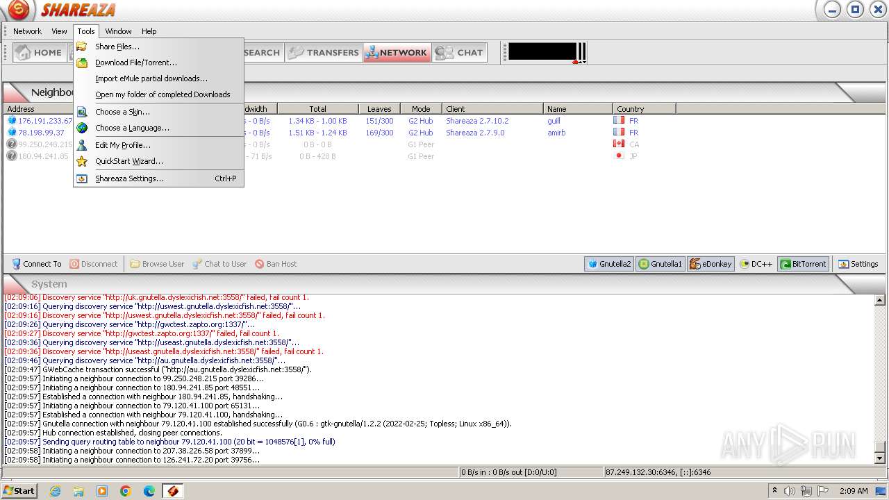Toggle the eDonkey network

click(711, 264)
